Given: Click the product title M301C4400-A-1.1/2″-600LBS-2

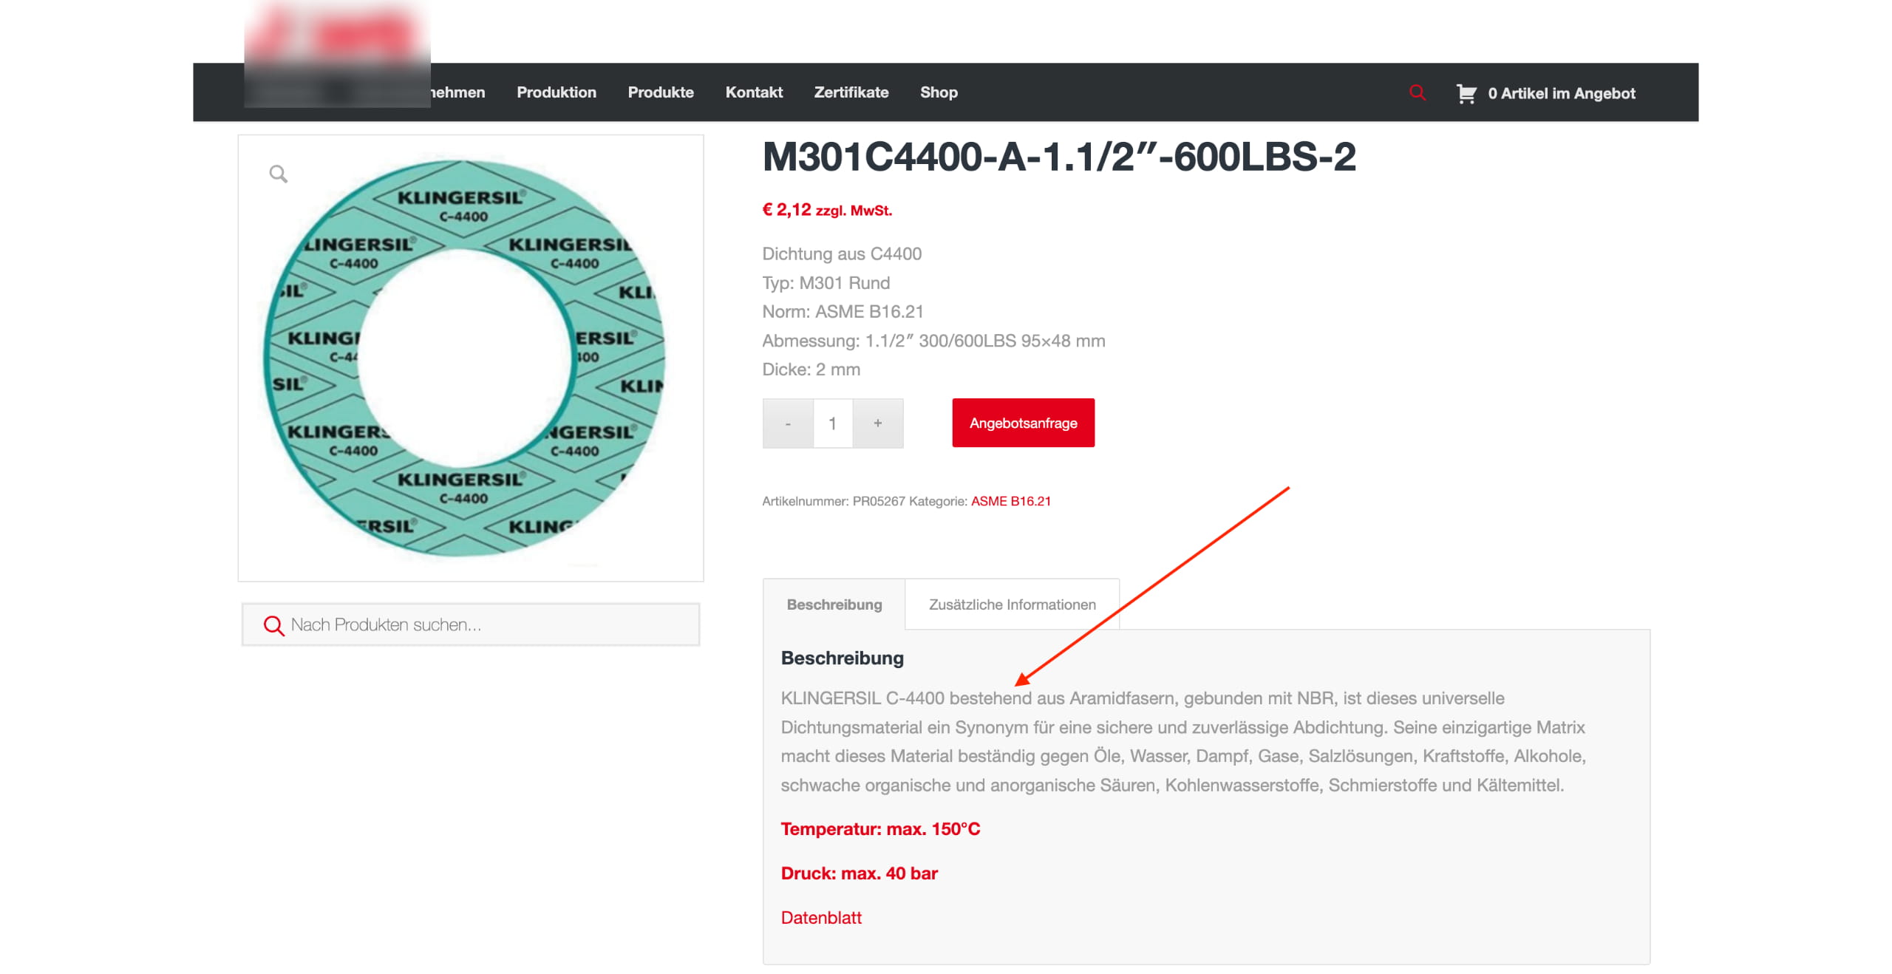Looking at the screenshot, I should coord(1059,157).
